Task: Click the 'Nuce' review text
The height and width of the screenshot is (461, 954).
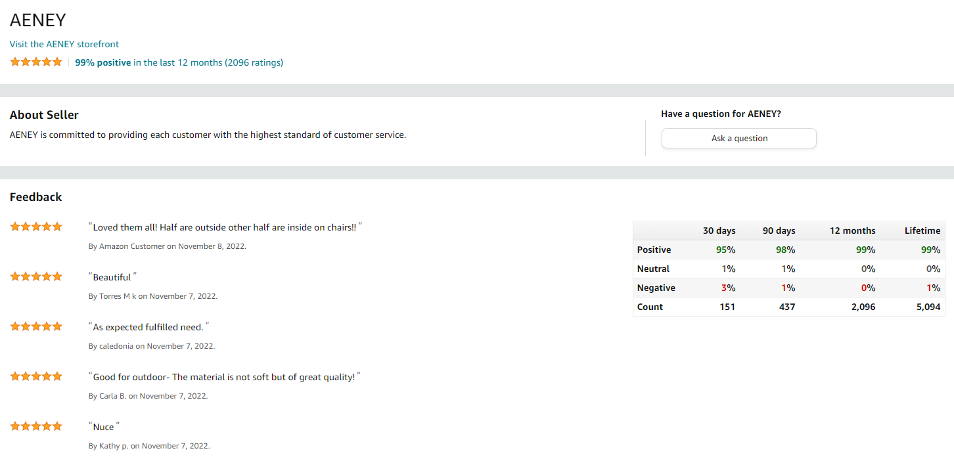Action: tap(104, 427)
